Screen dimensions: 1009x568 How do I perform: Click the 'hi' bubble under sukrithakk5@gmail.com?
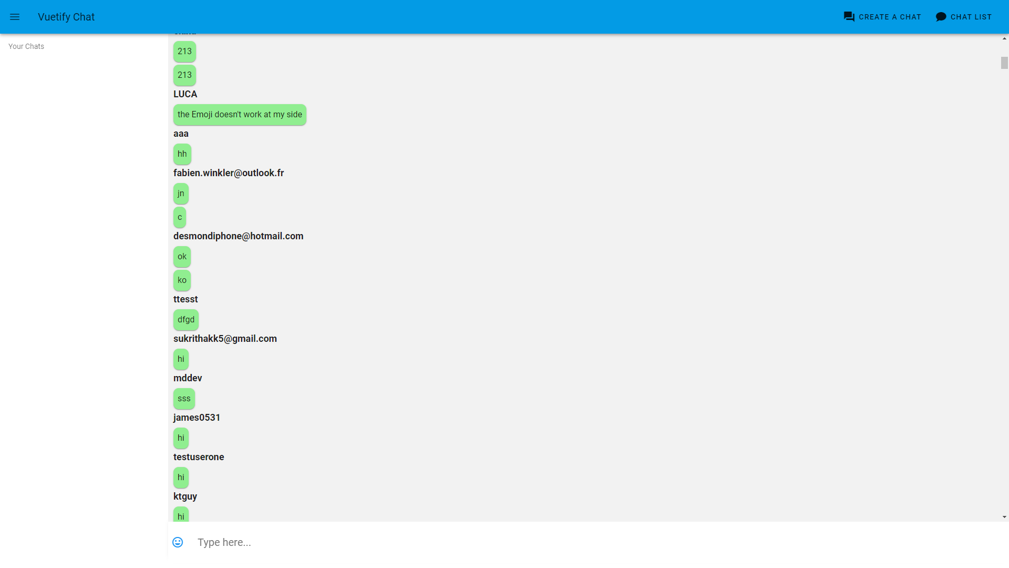[x=181, y=359]
